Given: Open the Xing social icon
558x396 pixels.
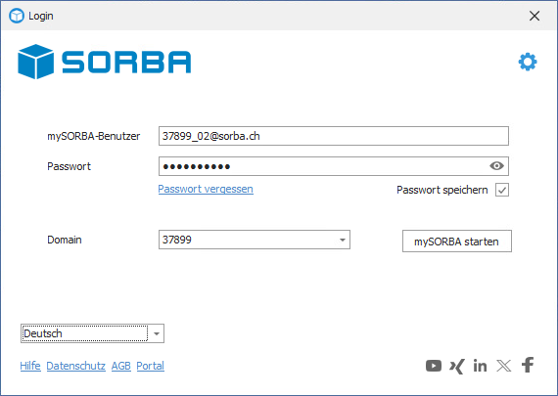Looking at the screenshot, I should click(457, 366).
